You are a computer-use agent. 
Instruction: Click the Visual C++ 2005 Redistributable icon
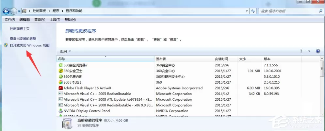(60, 94)
